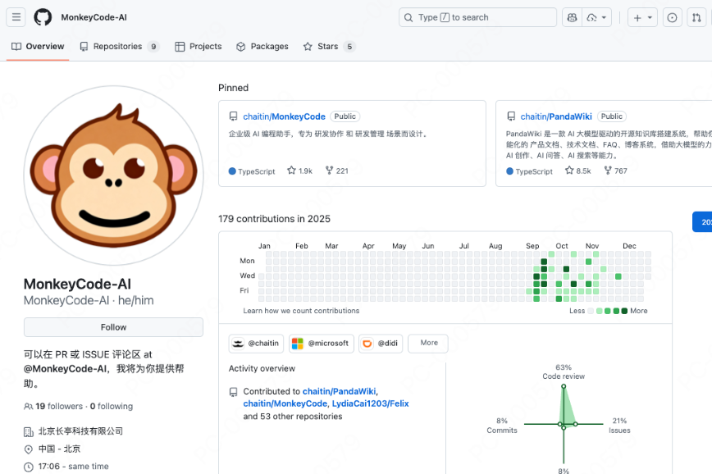Click the dark green Monday cell in September
The height and width of the screenshot is (474, 712).
(544, 262)
